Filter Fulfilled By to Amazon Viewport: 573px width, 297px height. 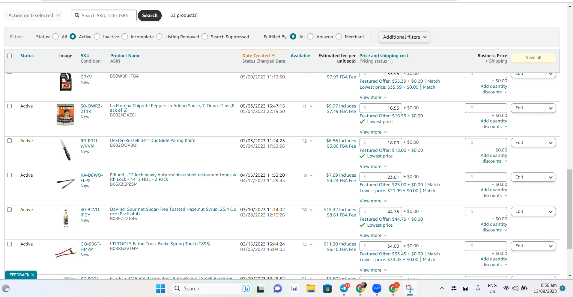[310, 37]
